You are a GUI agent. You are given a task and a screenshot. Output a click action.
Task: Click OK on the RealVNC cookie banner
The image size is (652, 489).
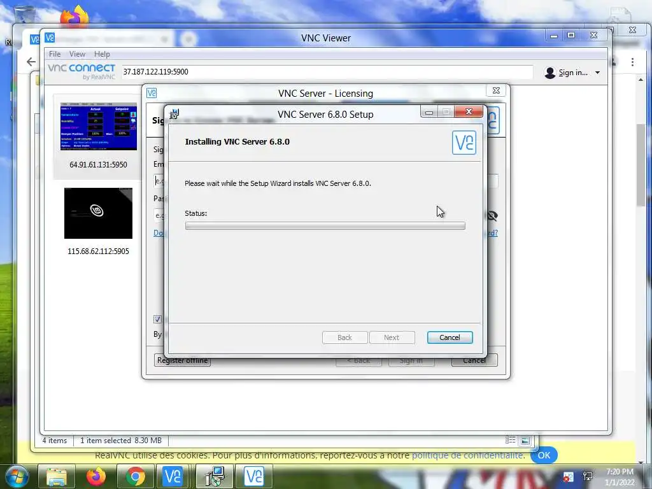(x=544, y=455)
